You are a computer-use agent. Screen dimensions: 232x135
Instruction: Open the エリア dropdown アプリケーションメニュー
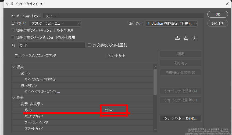coord(55,24)
